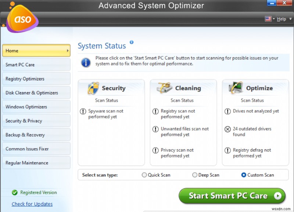This screenshot has width=294, height=212.
Task: Select the Quick Scan option
Action: [144, 175]
